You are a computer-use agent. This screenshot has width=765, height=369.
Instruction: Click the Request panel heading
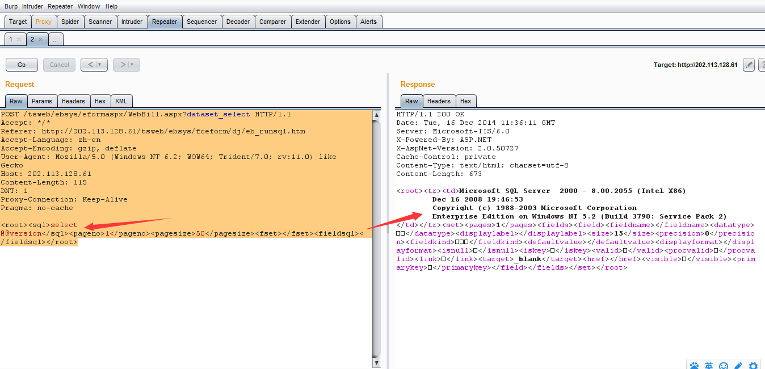click(x=19, y=84)
